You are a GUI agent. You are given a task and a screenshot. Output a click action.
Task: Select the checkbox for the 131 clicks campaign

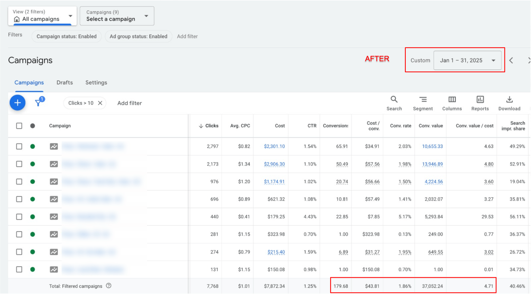pos(19,270)
